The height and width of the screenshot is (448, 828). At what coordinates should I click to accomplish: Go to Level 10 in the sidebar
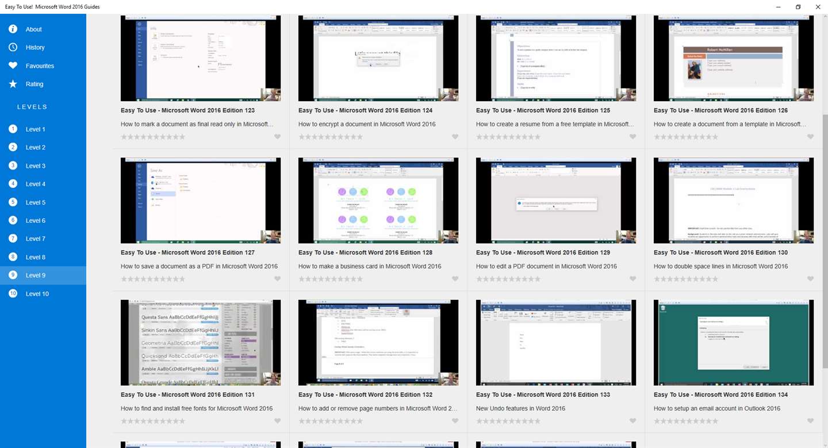coord(43,293)
